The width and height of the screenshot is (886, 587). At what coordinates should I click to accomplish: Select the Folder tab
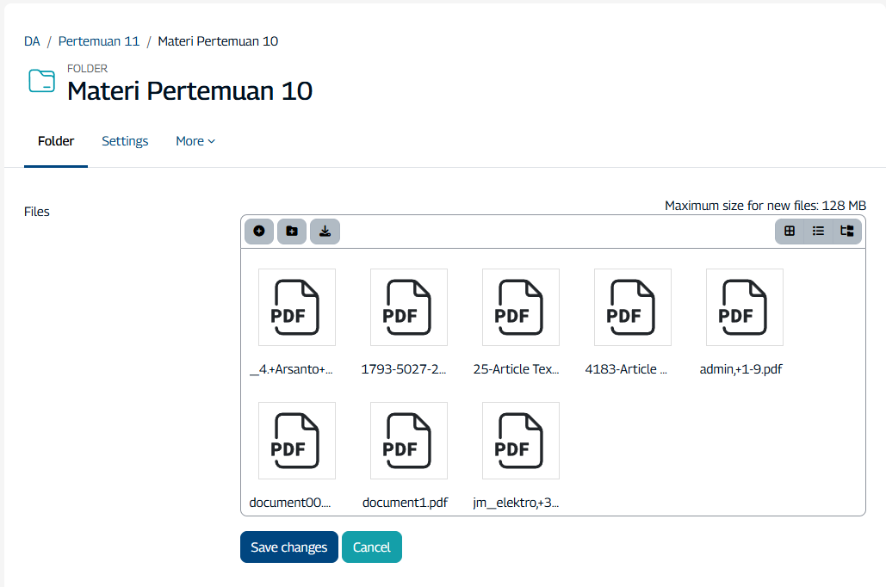[x=56, y=141]
